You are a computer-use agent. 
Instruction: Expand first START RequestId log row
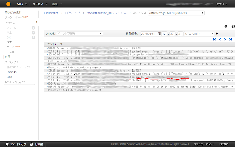point(47,48)
